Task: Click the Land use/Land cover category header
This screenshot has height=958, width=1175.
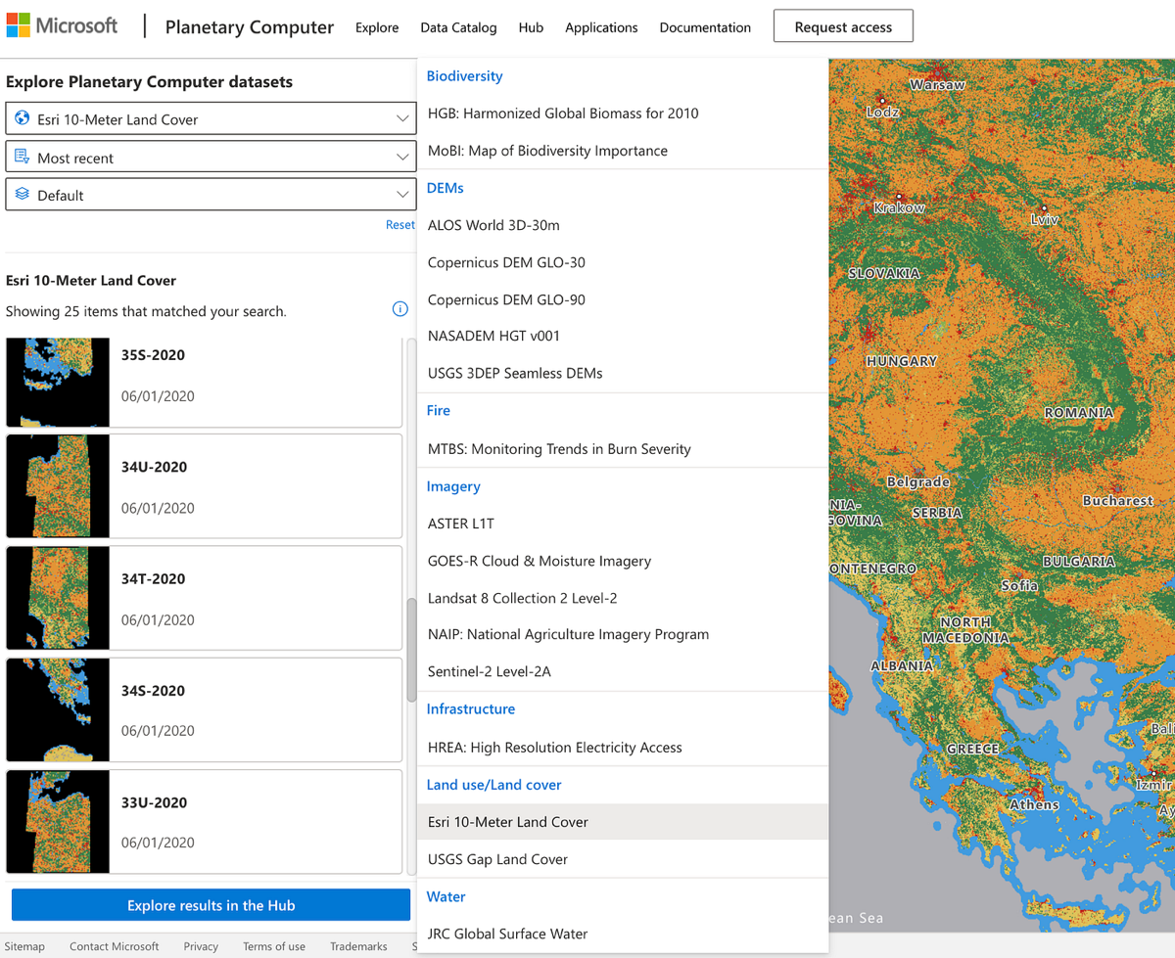Action: coord(493,784)
